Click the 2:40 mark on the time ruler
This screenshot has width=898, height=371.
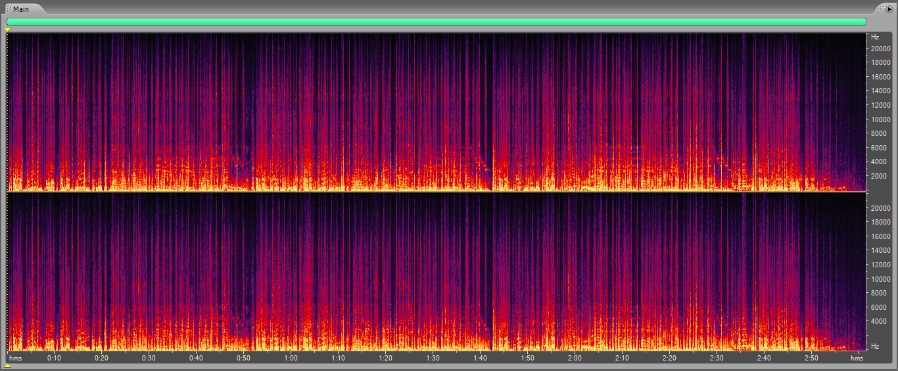coord(765,358)
